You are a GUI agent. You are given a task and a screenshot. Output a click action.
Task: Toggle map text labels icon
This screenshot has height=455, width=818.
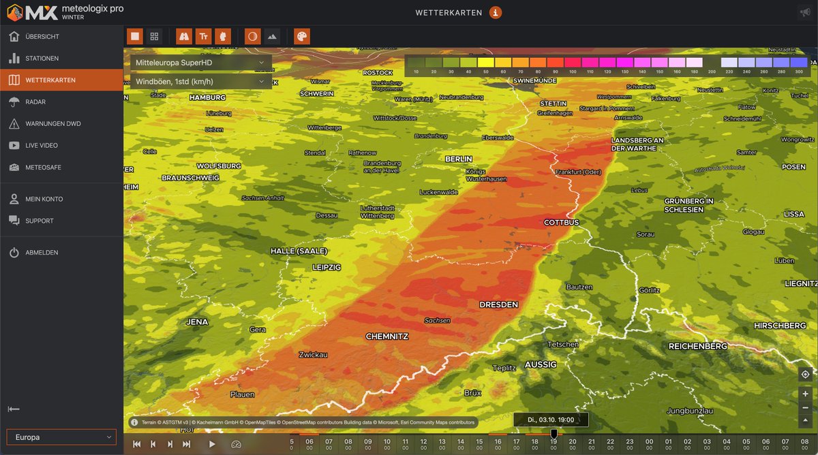point(203,37)
